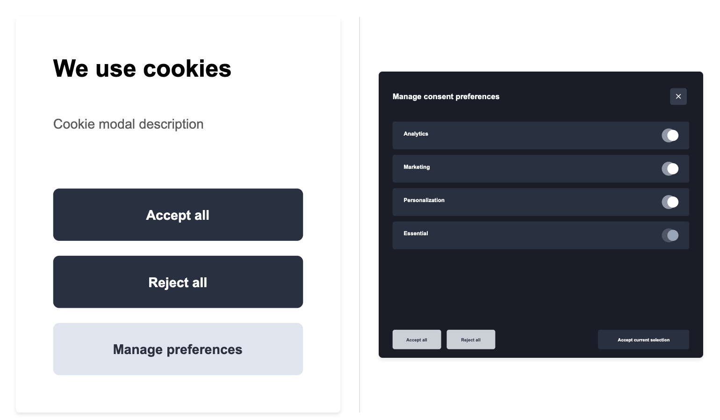
Task: Confirm with Accept current selection
Action: pos(643,340)
